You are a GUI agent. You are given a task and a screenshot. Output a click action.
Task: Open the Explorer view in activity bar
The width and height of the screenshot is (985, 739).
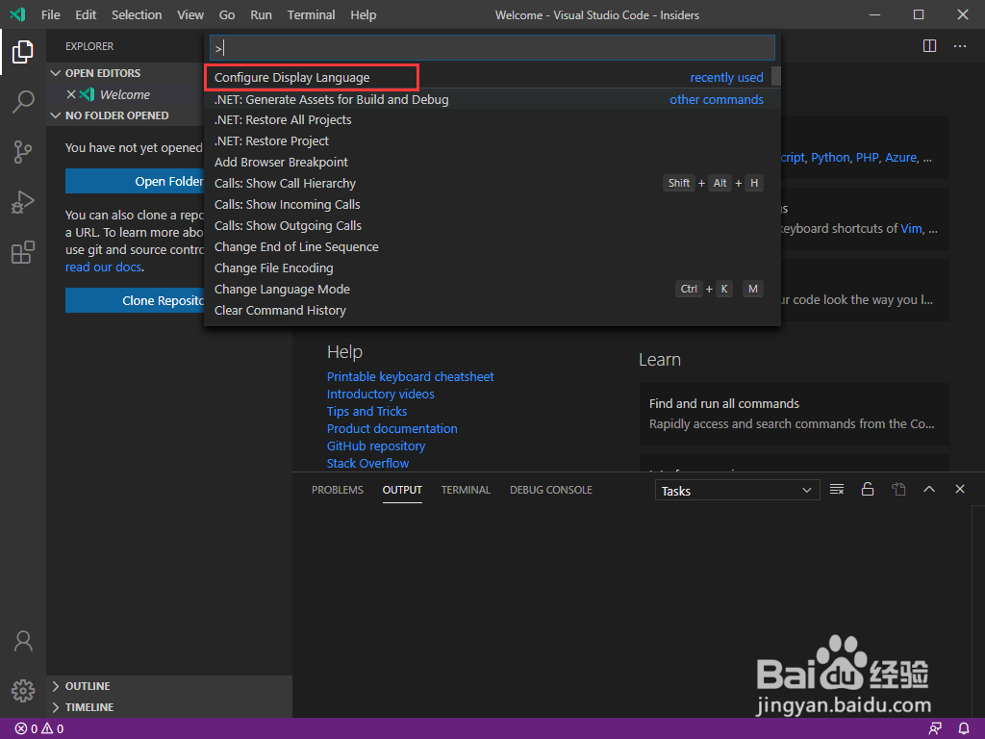point(23,52)
